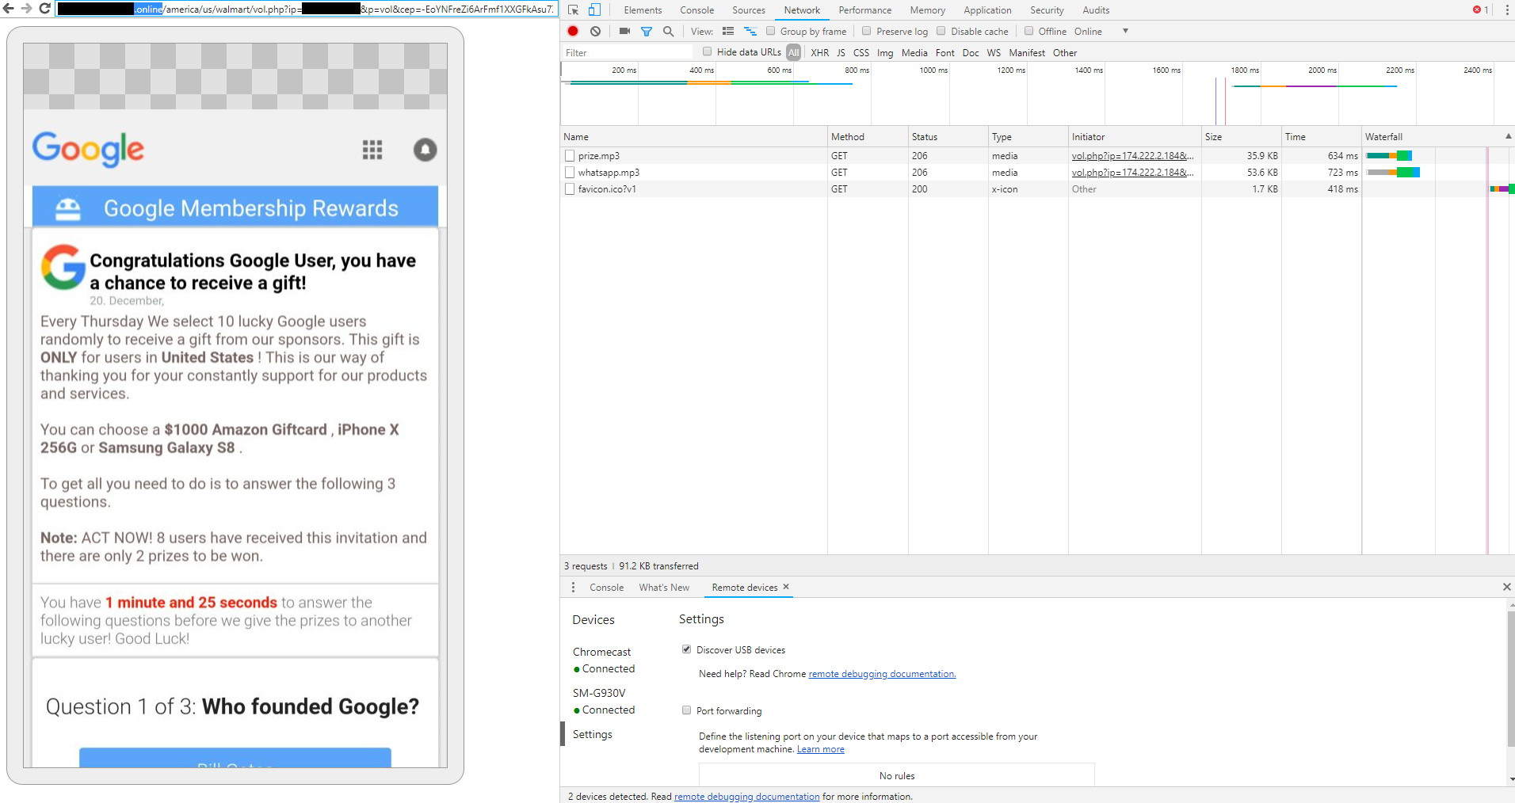Image resolution: width=1515 pixels, height=803 pixels.
Task: Open the Security tab
Action: [1047, 10]
